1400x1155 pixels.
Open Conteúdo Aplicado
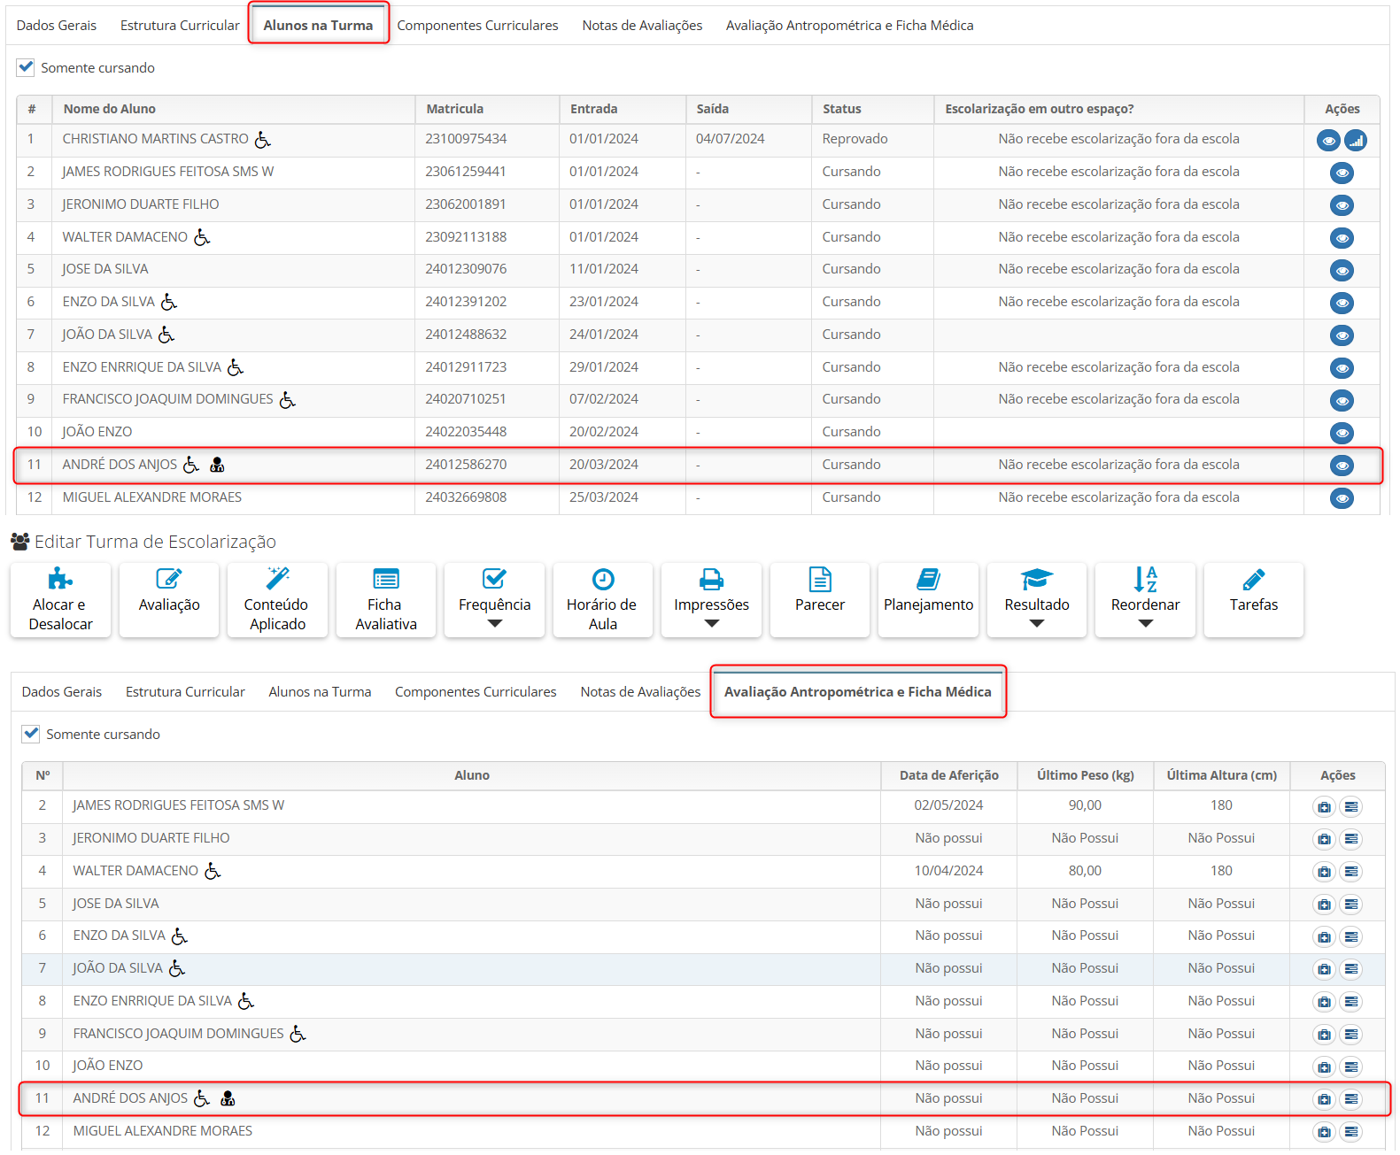[x=277, y=600]
